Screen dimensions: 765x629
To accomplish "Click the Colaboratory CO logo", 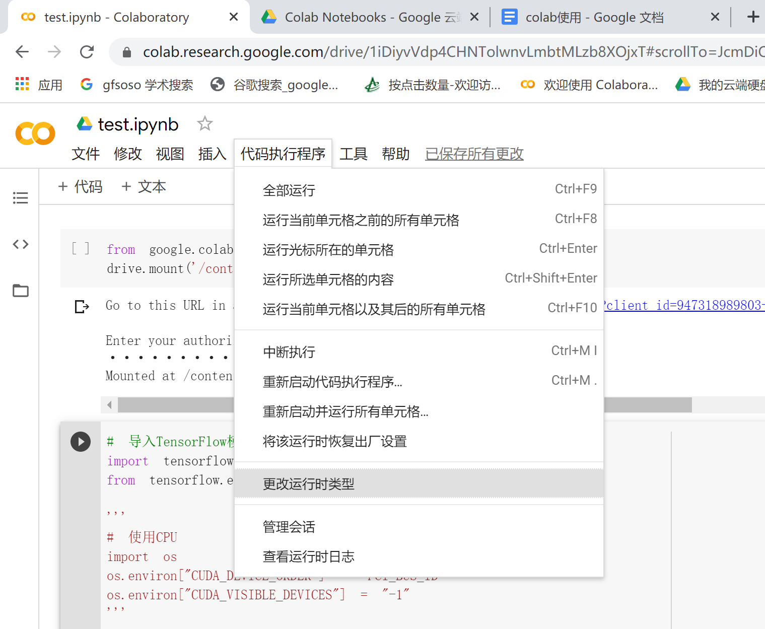I will pyautogui.click(x=35, y=133).
